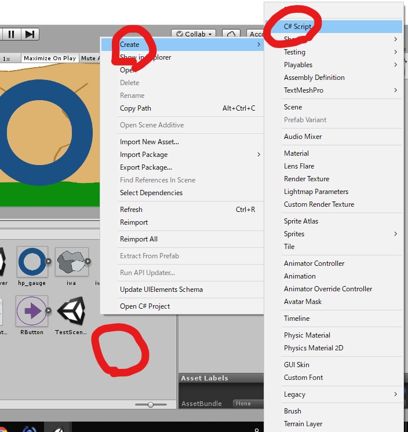This screenshot has width=408, height=432.
Task: Create a new Scene
Action: tap(334, 107)
